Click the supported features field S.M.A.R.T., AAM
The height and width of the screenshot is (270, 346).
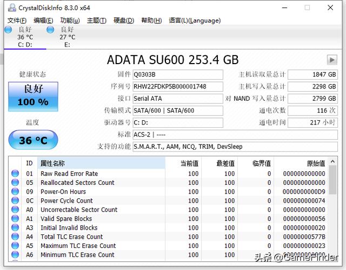coord(235,147)
